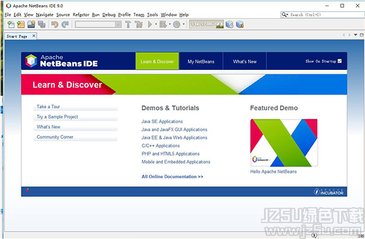Click the Undo arrow icon
Viewport: 365px width, 239px height.
pyautogui.click(x=55, y=25)
